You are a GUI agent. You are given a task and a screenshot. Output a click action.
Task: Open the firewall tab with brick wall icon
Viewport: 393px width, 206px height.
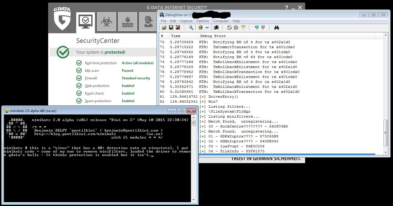[x=127, y=22]
